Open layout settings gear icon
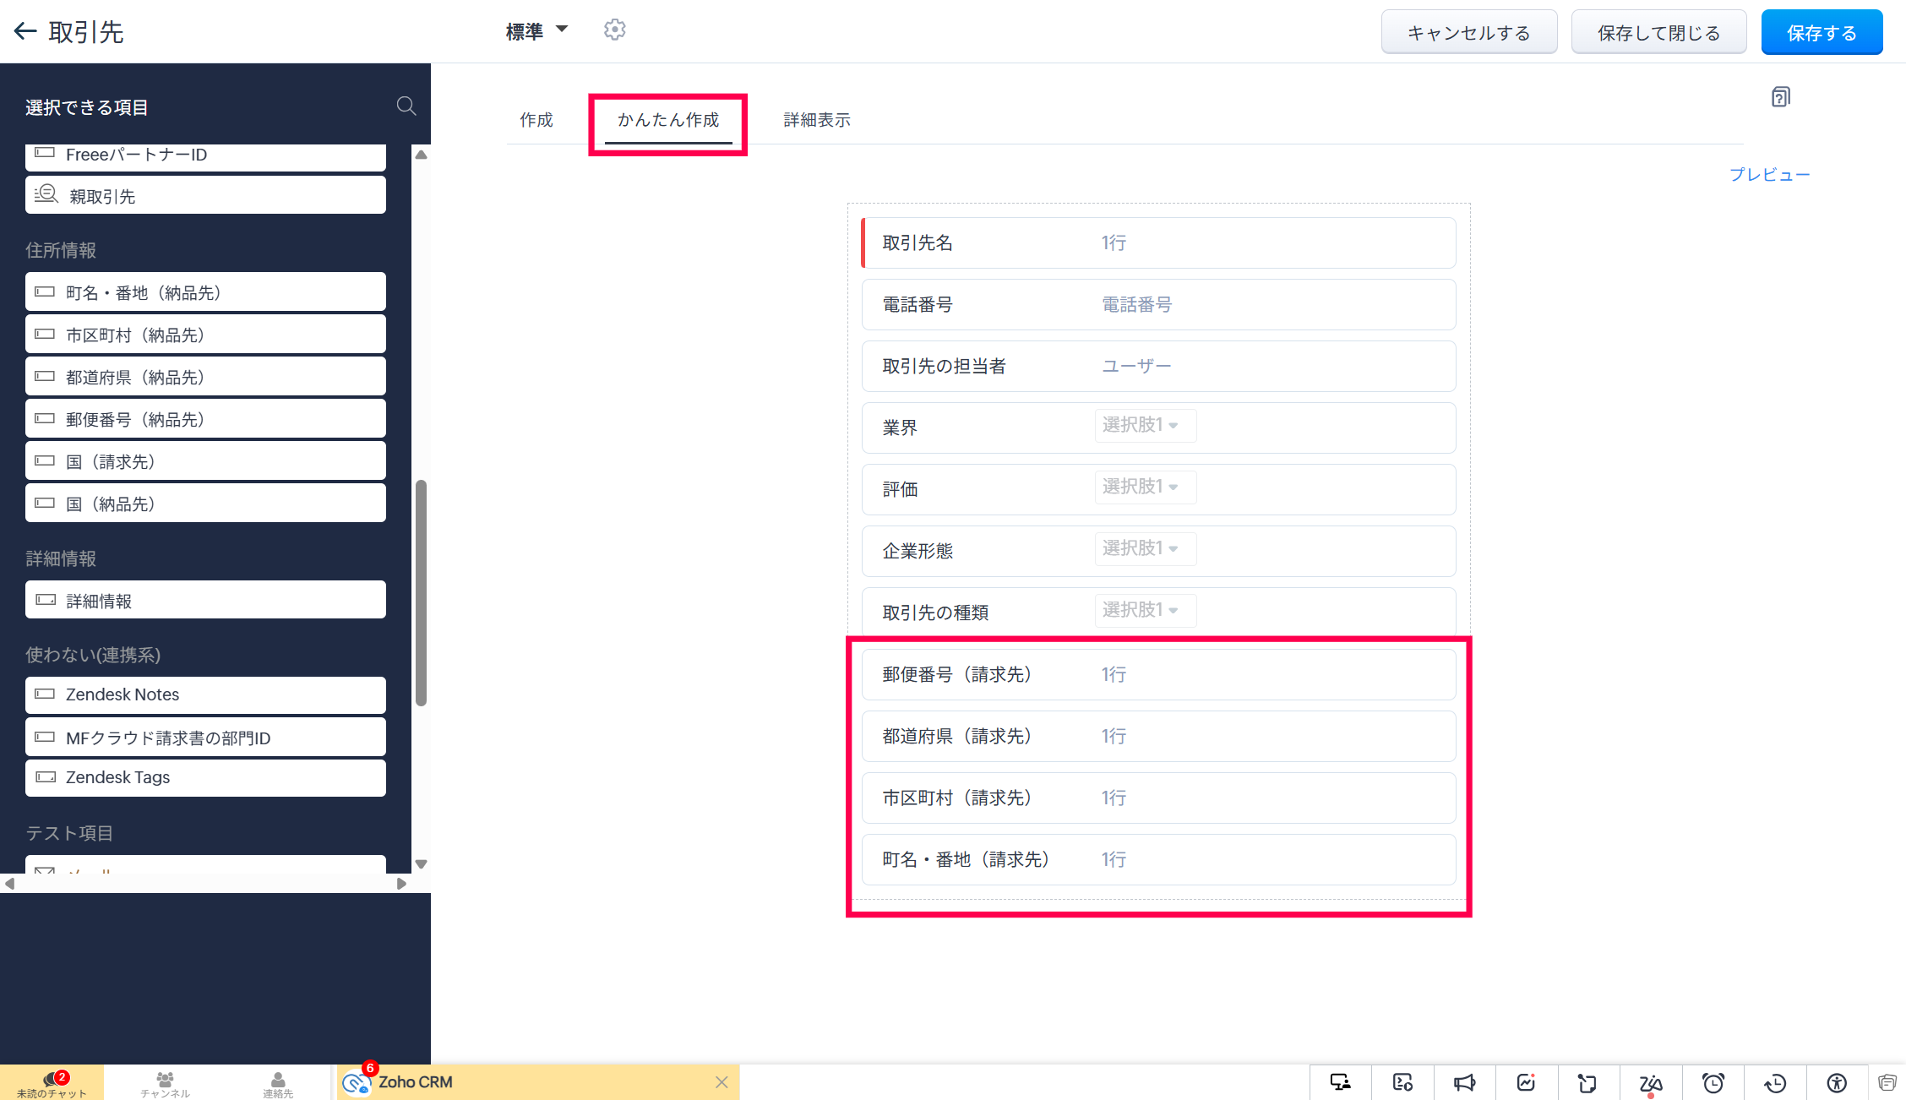Screen dimensions: 1906x1100 pyautogui.click(x=614, y=30)
